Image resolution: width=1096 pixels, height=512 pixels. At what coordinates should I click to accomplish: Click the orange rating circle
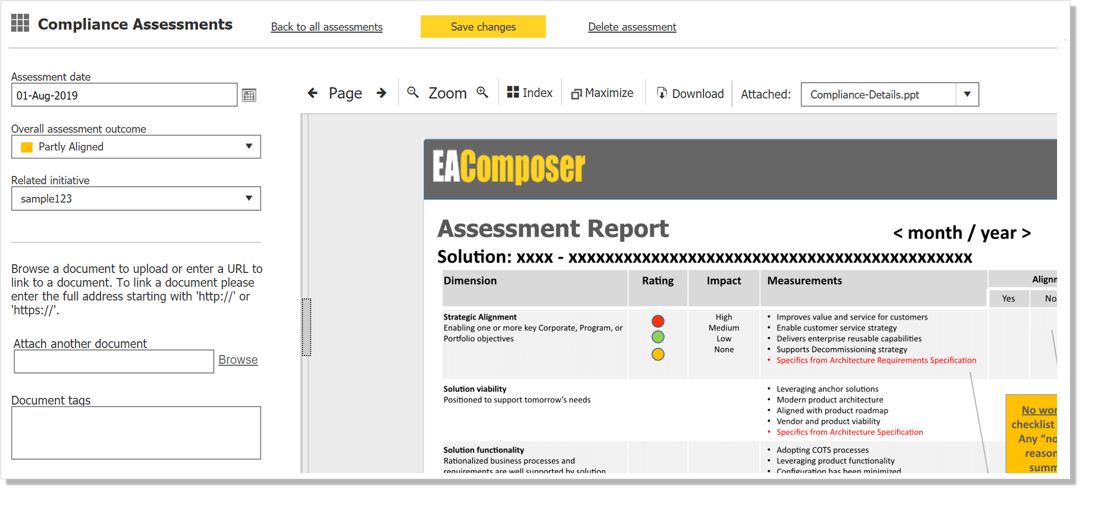658,354
